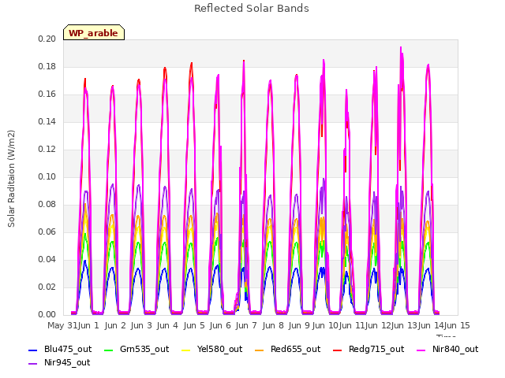Select the Red655_out legend label
This screenshot has height=378, width=505.
tap(295, 349)
